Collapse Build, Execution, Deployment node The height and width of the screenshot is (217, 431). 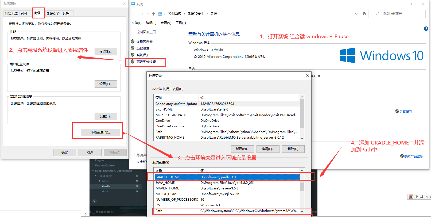(93, 171)
